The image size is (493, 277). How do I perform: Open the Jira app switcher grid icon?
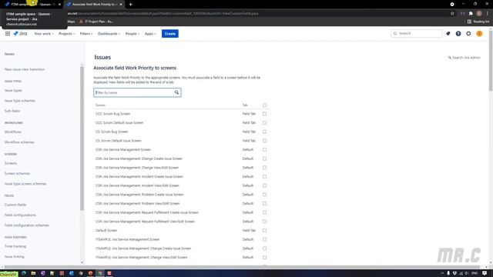(x=8, y=34)
